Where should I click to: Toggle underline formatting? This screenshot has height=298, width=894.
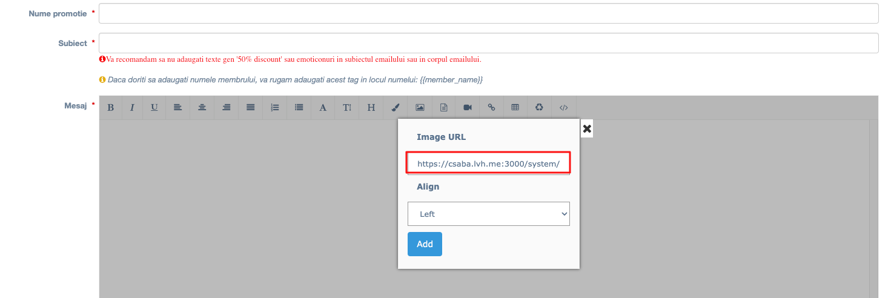(x=154, y=107)
